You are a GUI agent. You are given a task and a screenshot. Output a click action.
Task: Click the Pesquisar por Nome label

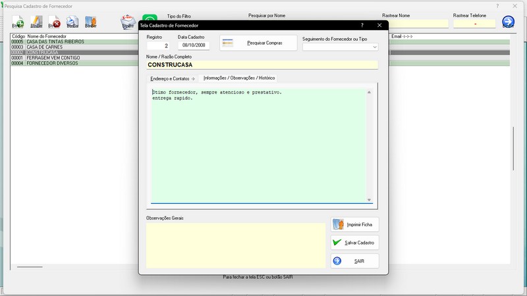tap(267, 15)
